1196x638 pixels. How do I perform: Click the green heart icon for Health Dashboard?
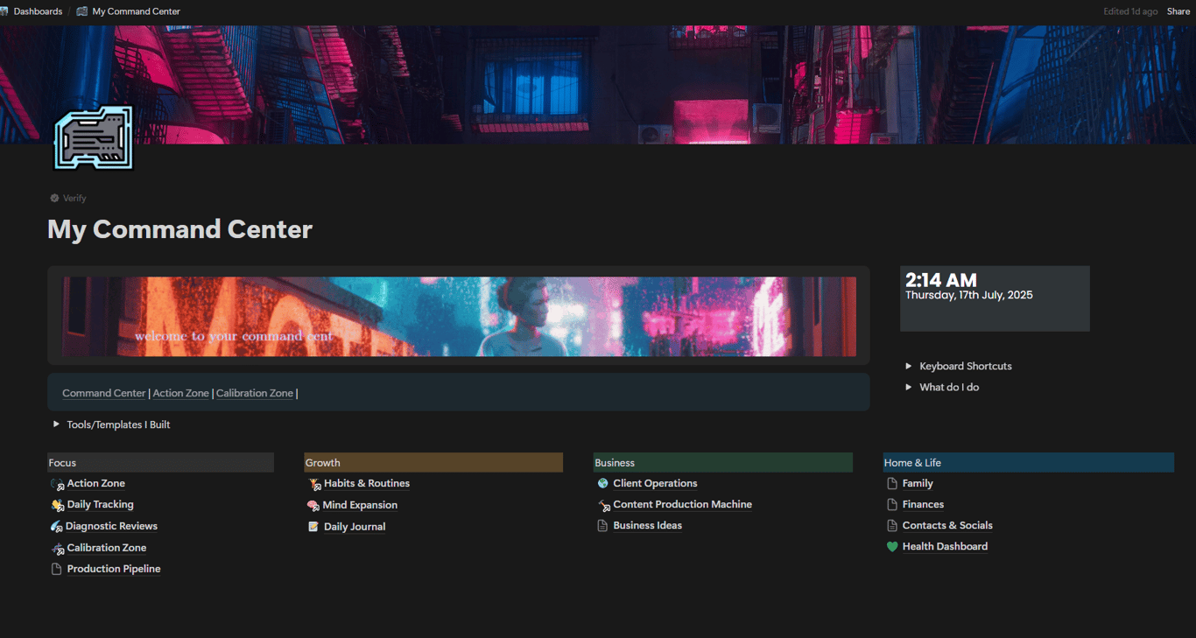pos(891,546)
